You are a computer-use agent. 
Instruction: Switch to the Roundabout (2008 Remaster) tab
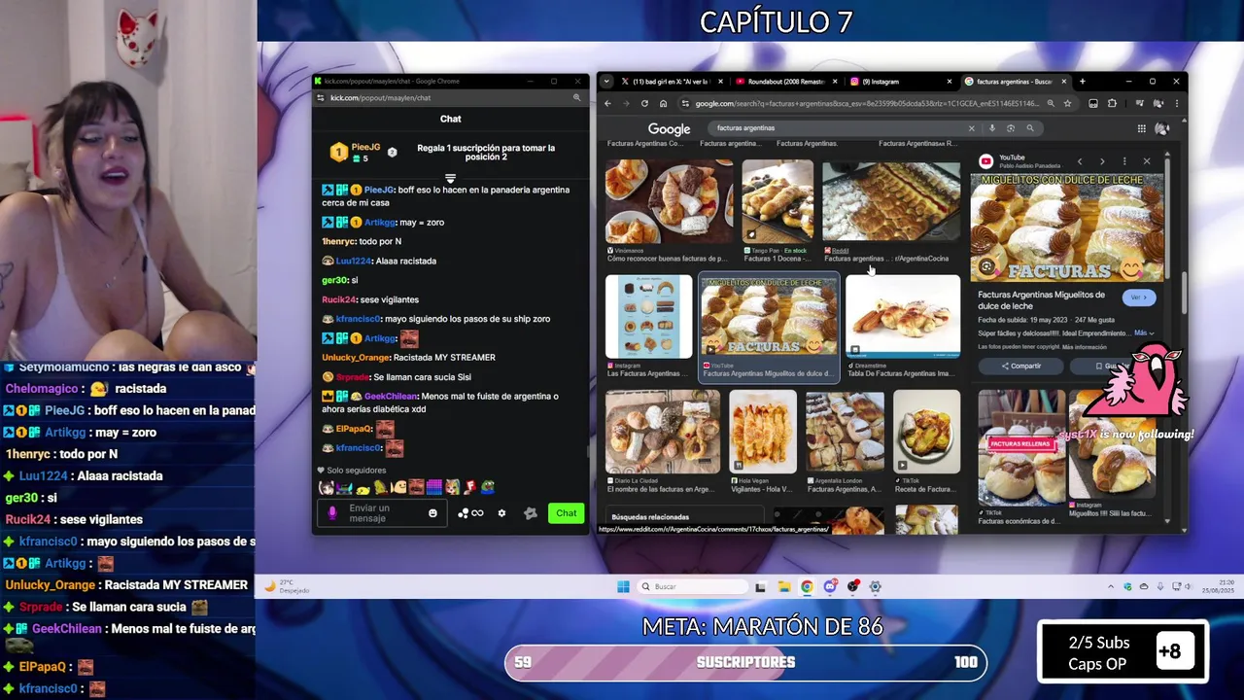tap(785, 82)
